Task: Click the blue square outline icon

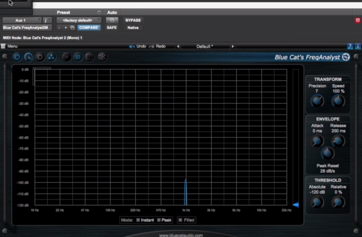Action: coord(78,57)
